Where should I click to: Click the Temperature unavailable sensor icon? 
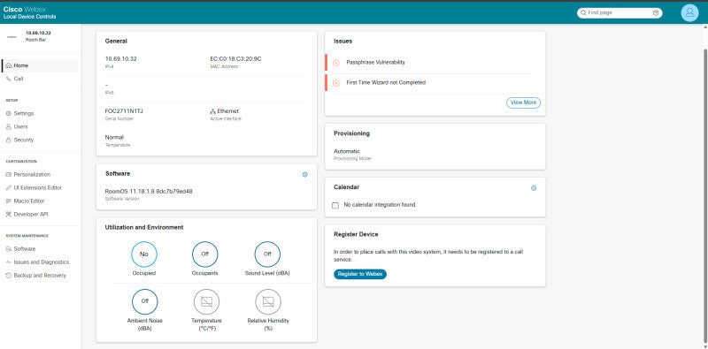pyautogui.click(x=207, y=301)
